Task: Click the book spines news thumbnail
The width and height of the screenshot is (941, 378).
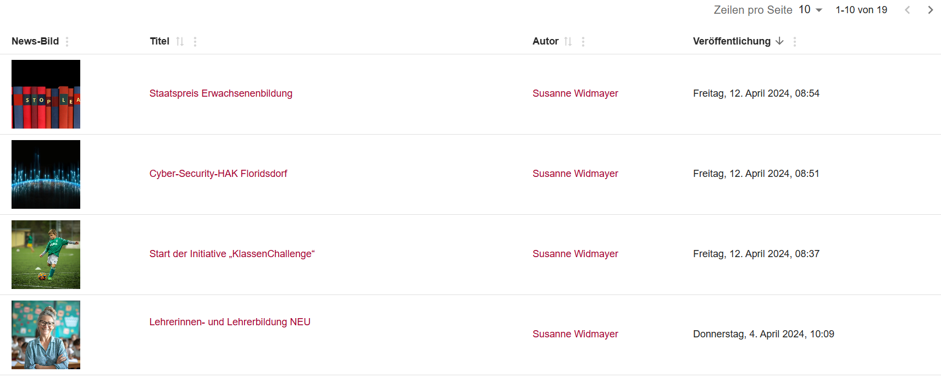Action: [46, 94]
